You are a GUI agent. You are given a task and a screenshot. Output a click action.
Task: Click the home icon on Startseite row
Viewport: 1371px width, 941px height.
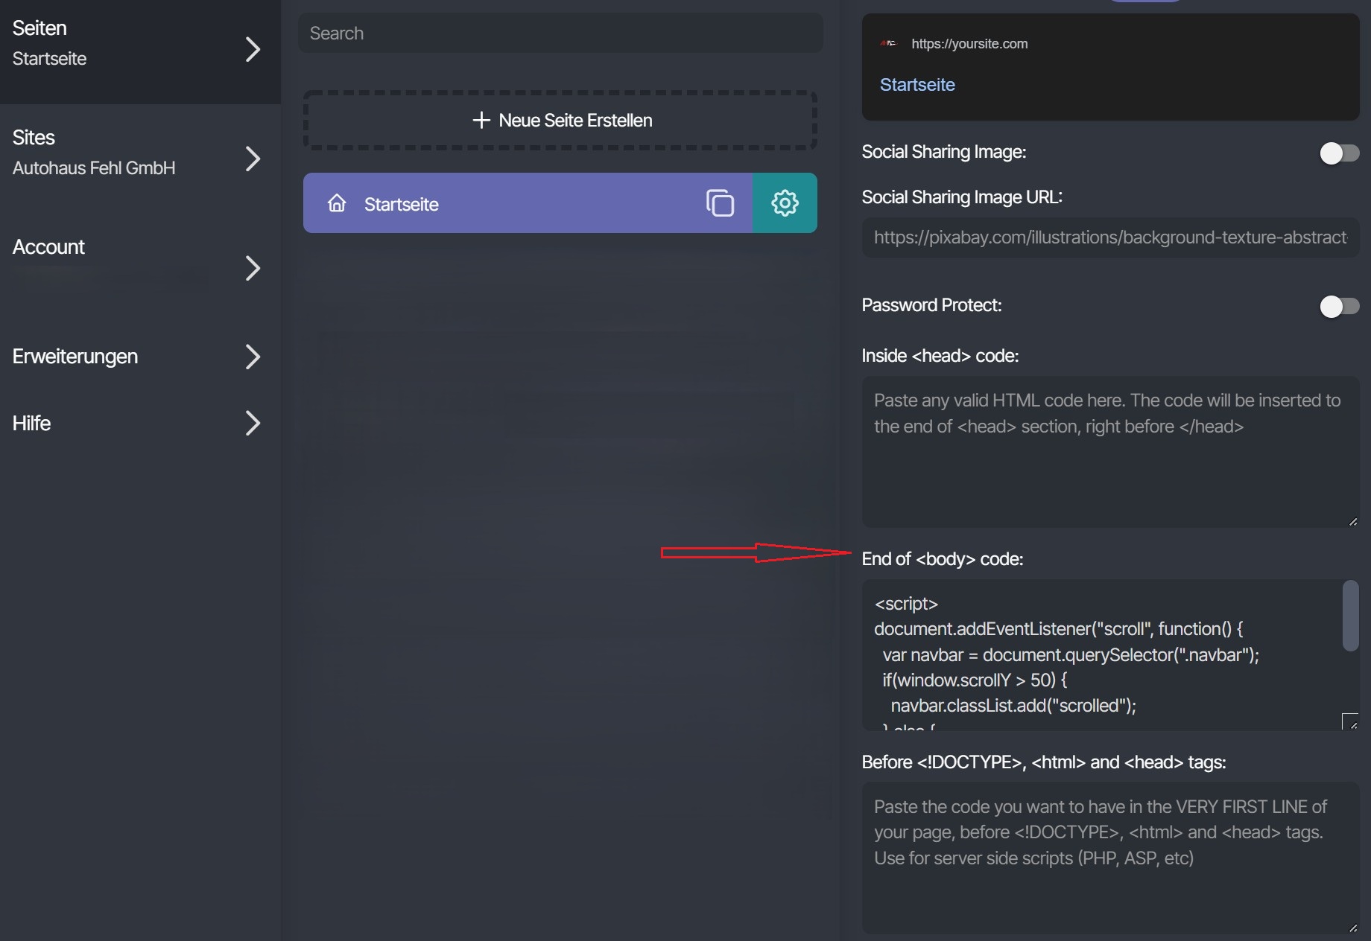(x=337, y=203)
